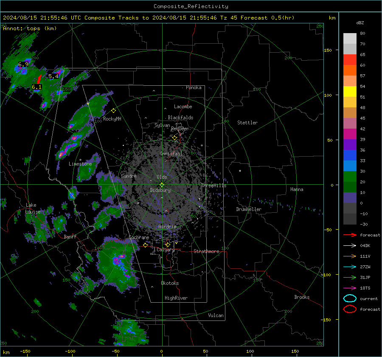Image resolution: width=382 pixels, height=357 pixels.
Task: Click the ThreeHills label
Action: click(x=213, y=186)
